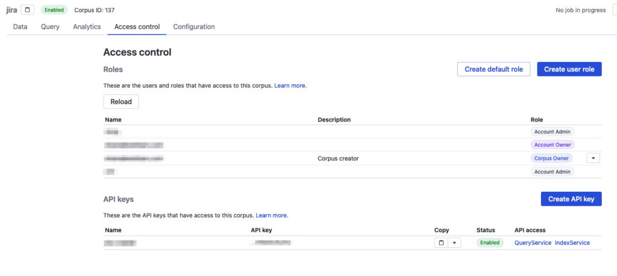Switch to the Data tab

pyautogui.click(x=20, y=27)
